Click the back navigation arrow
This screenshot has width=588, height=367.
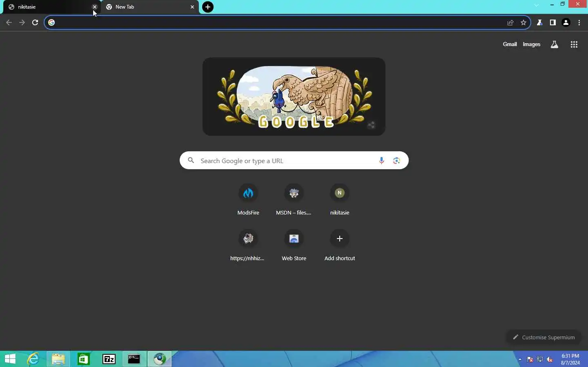point(9,22)
